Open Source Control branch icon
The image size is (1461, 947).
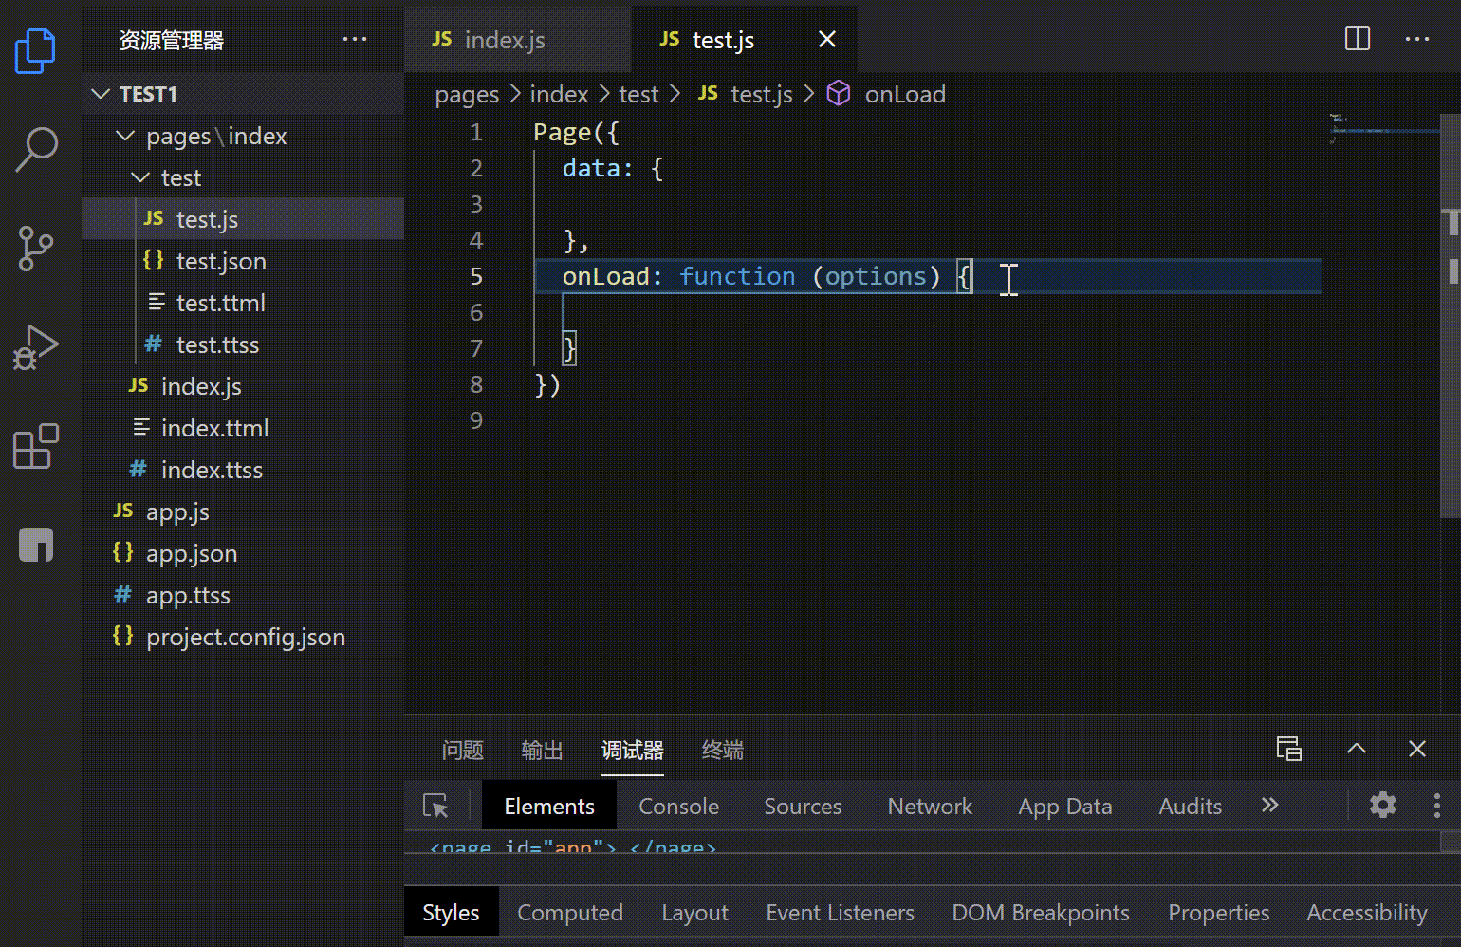[x=36, y=249]
